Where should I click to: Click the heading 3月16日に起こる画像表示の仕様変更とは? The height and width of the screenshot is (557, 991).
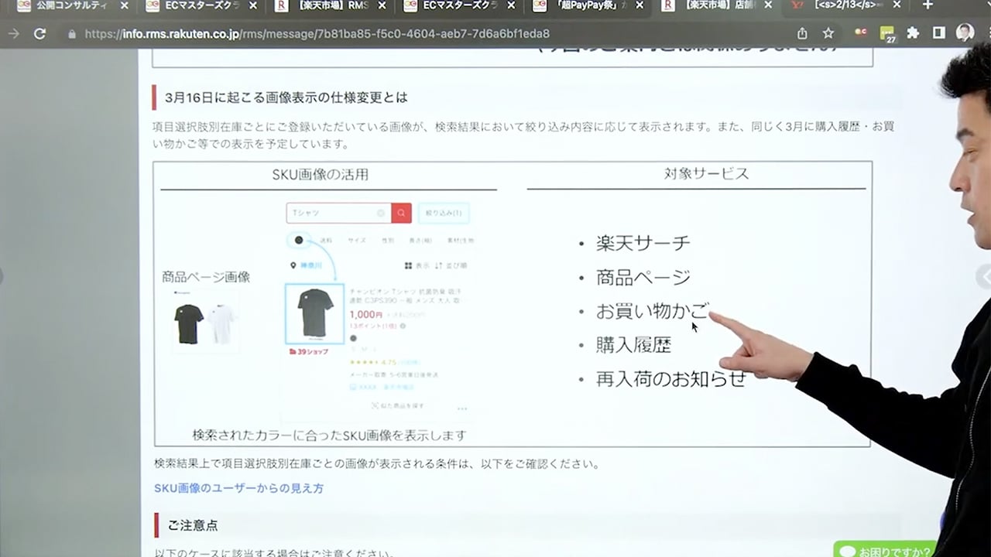click(x=286, y=97)
